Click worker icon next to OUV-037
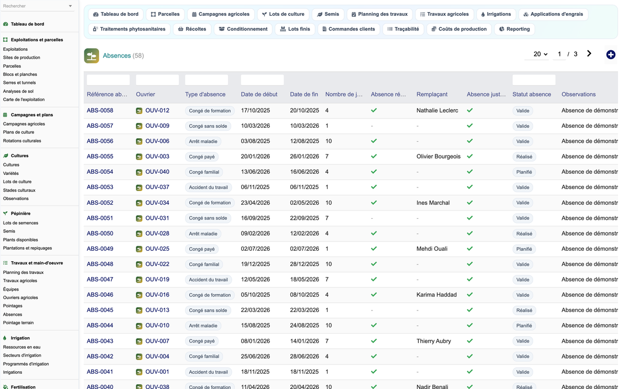The height and width of the screenshot is (389, 629). [x=139, y=187]
